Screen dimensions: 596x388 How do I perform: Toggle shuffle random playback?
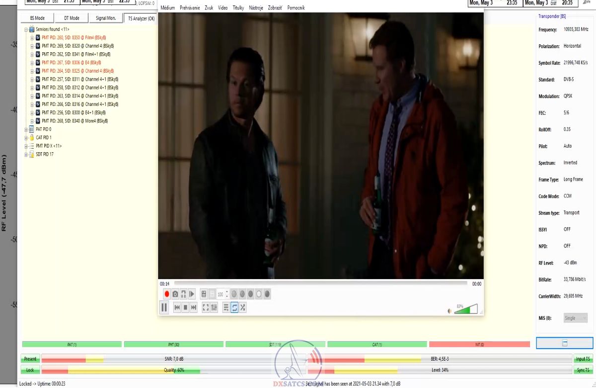[x=242, y=308]
